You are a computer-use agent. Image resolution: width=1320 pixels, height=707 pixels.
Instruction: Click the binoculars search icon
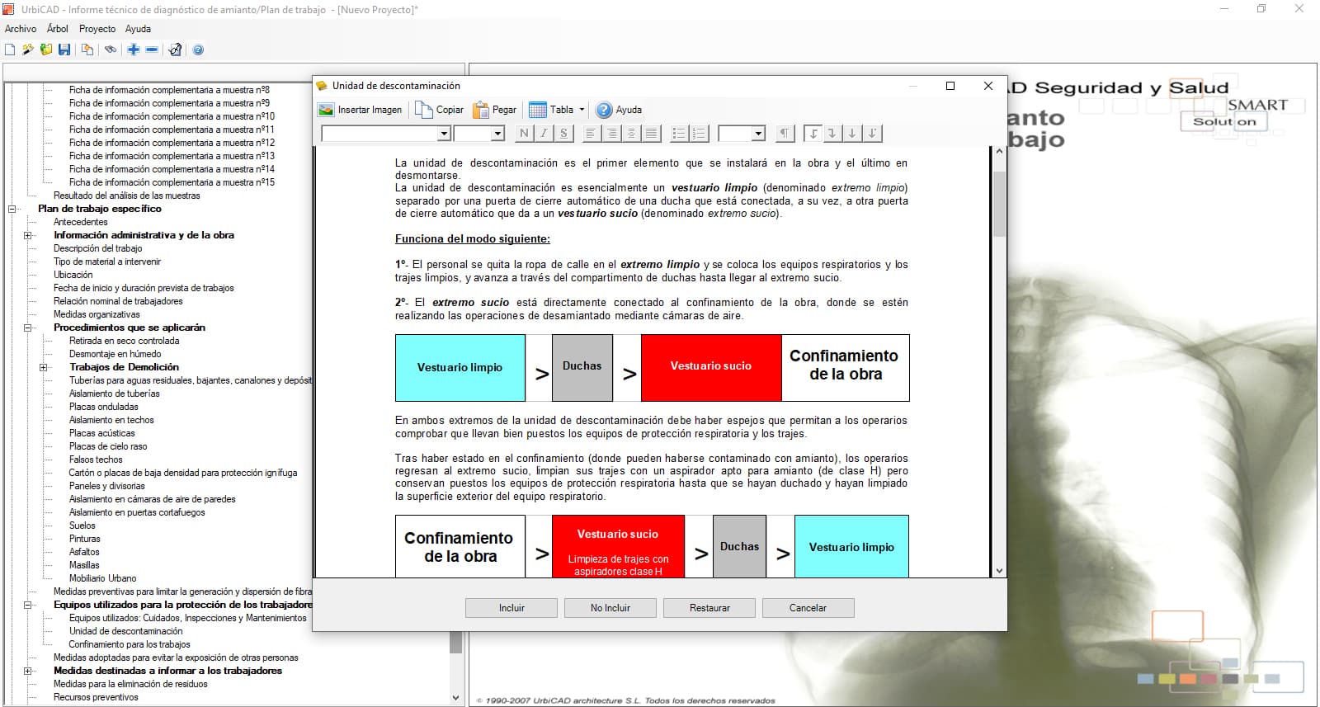(x=111, y=49)
